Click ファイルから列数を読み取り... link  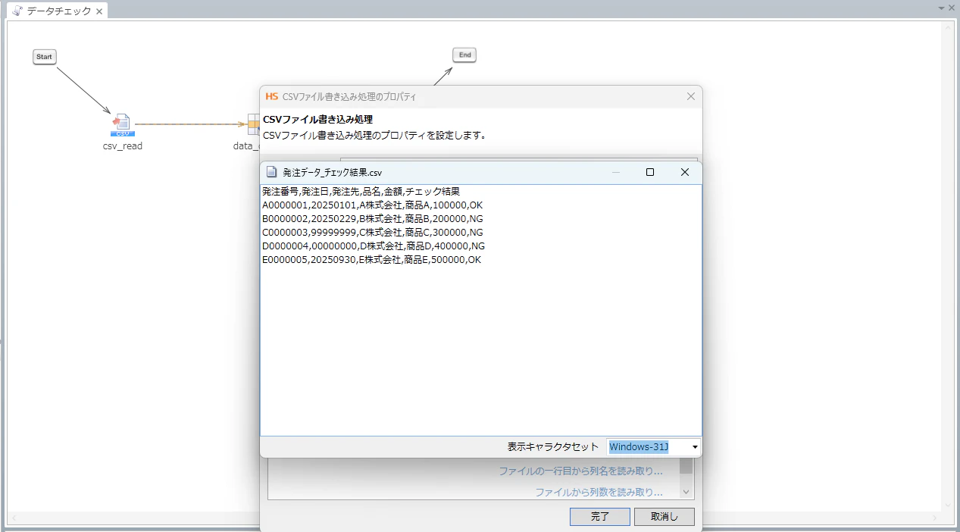(599, 493)
